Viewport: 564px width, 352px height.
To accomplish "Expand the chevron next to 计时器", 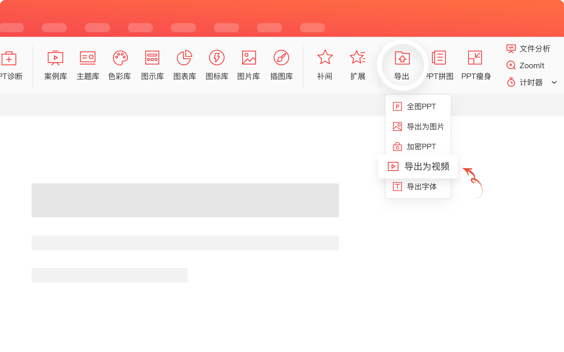I will (554, 82).
